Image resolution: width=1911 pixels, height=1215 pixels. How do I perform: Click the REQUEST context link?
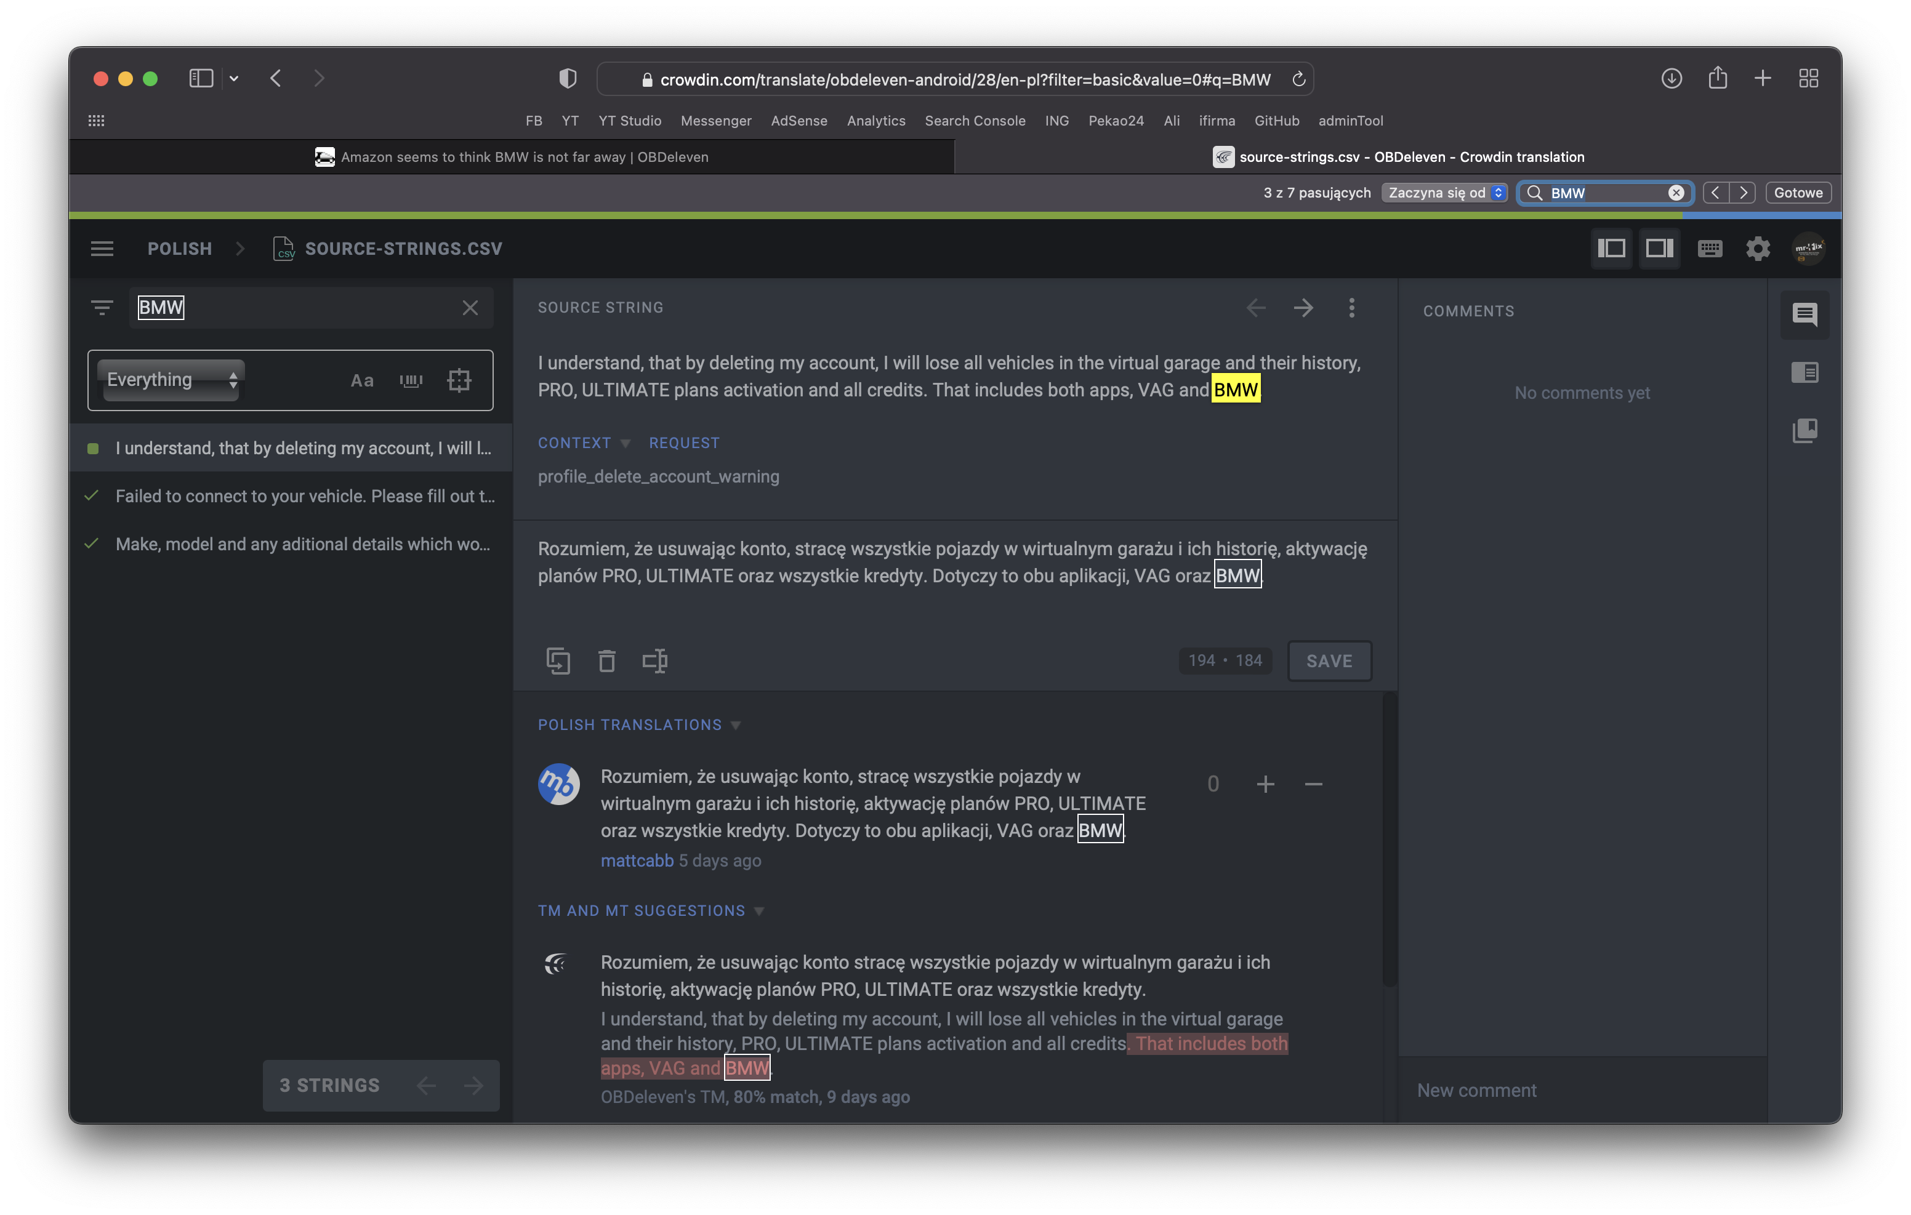[684, 443]
